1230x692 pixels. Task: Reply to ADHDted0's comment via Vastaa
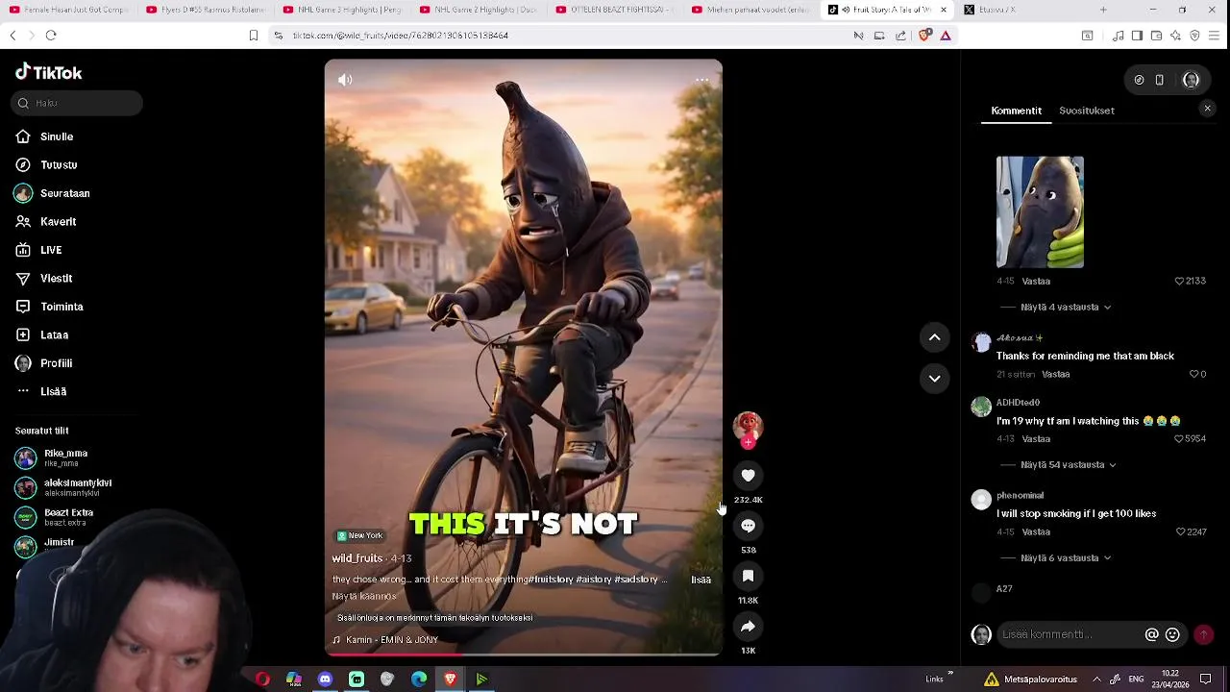pyautogui.click(x=1036, y=439)
